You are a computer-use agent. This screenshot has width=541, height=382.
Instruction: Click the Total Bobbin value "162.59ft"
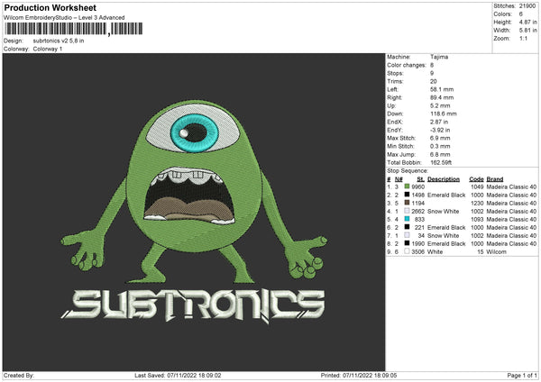point(441,162)
